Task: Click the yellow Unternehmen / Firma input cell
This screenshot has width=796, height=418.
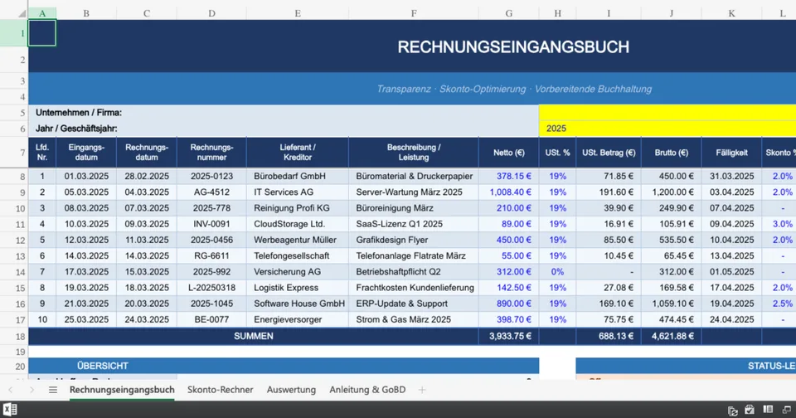Action: [667, 113]
